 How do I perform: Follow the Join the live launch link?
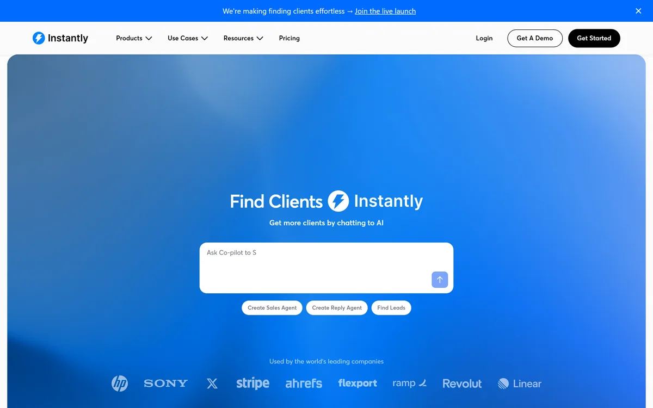[x=385, y=11]
